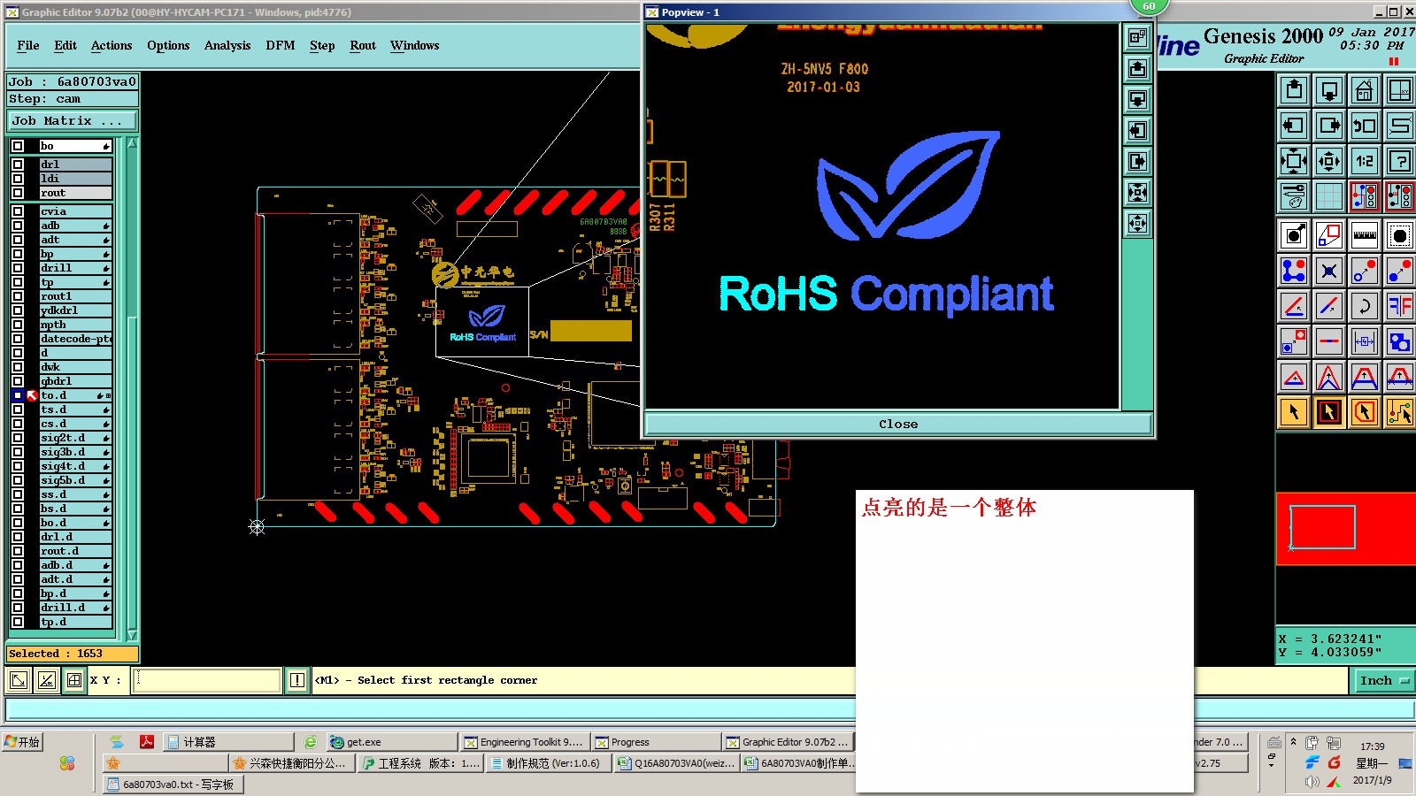Click the 2017/1/9 clock in the system tray

(x=1372, y=780)
